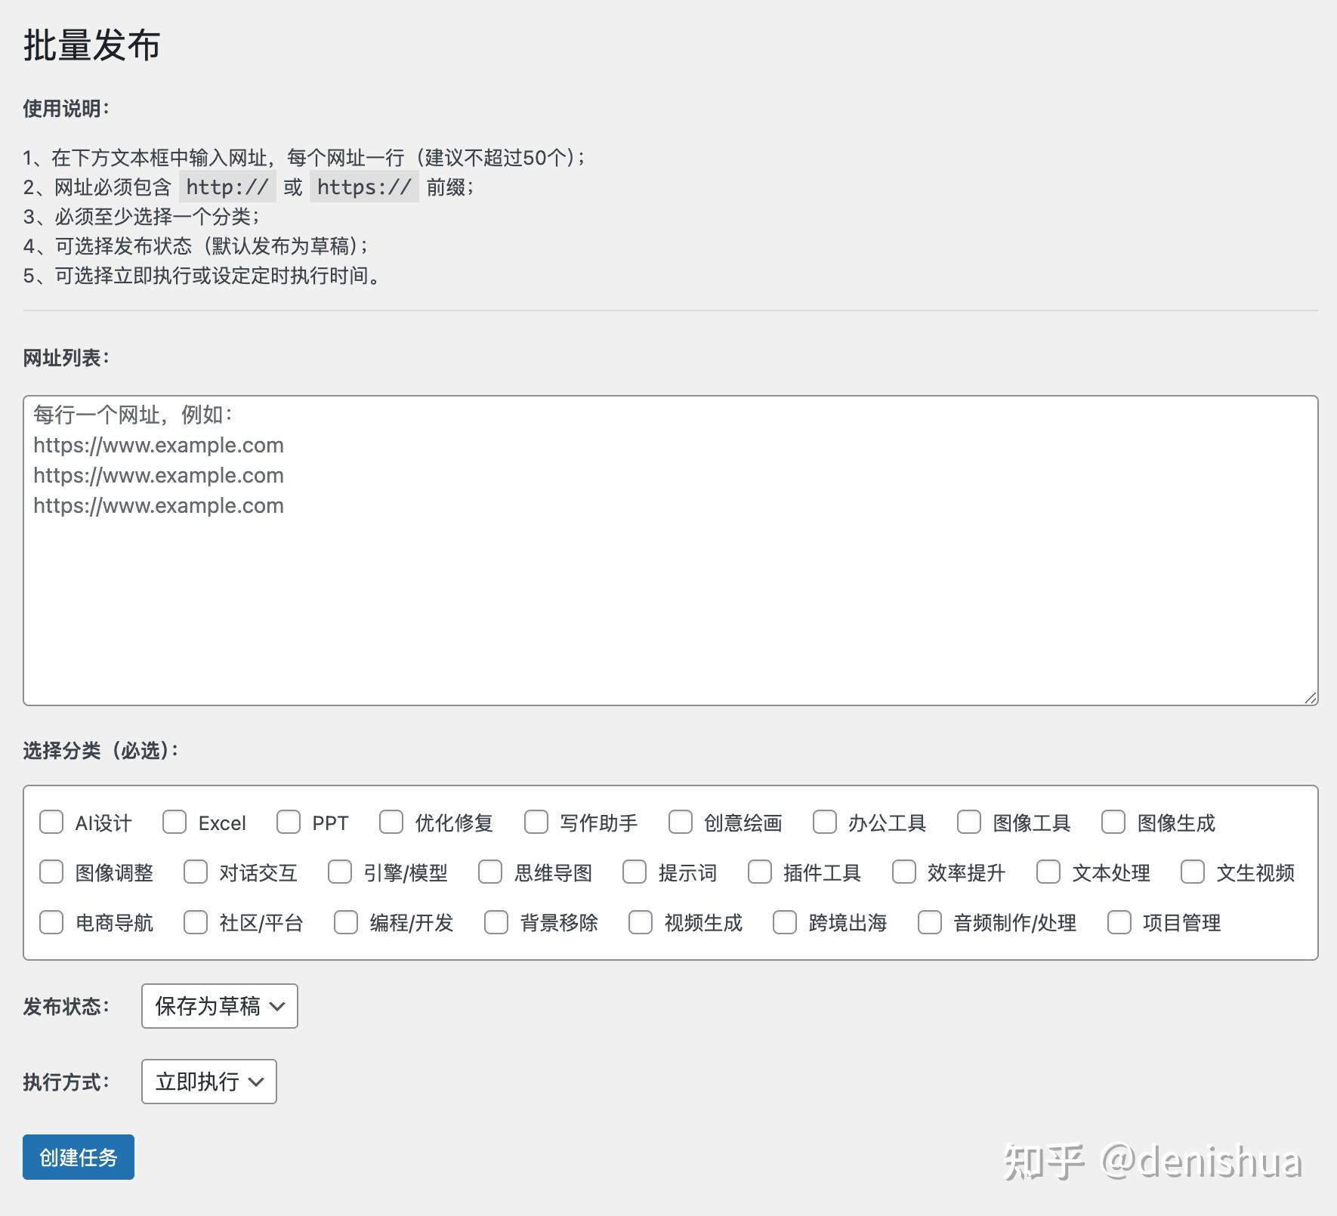Screen dimensions: 1337x1216
Task: Open the 发布状态 dropdown showing 保存为草稿
Action: [x=220, y=1006]
